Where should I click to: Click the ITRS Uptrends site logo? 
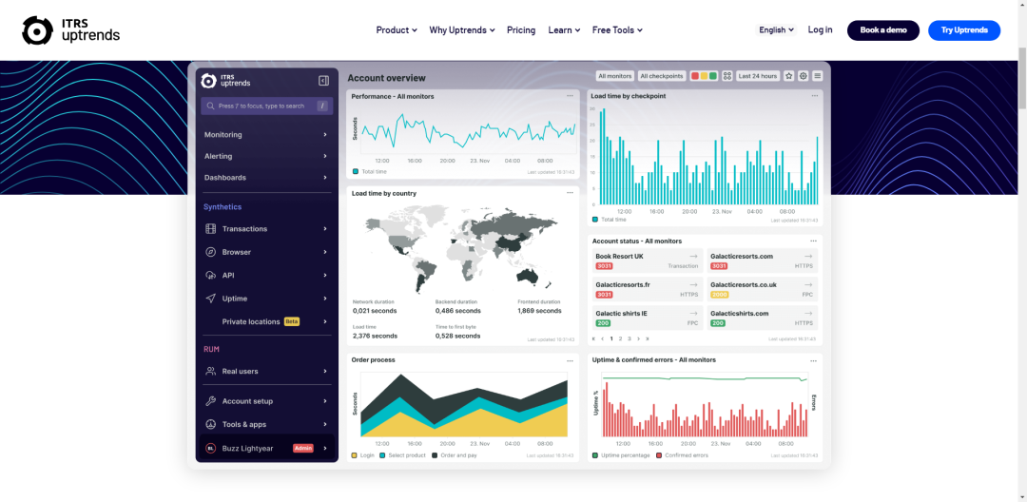pyautogui.click(x=71, y=30)
